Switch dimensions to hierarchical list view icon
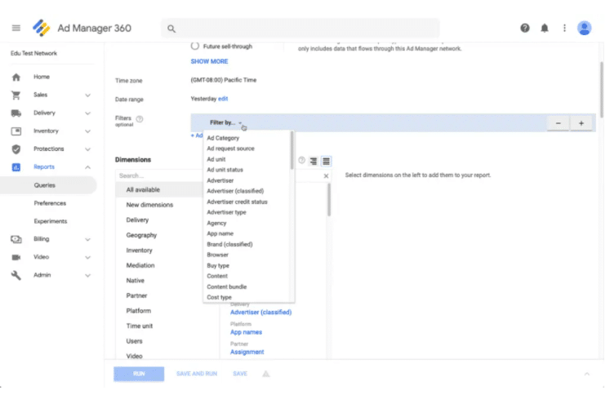The width and height of the screenshot is (610, 399). (x=314, y=161)
